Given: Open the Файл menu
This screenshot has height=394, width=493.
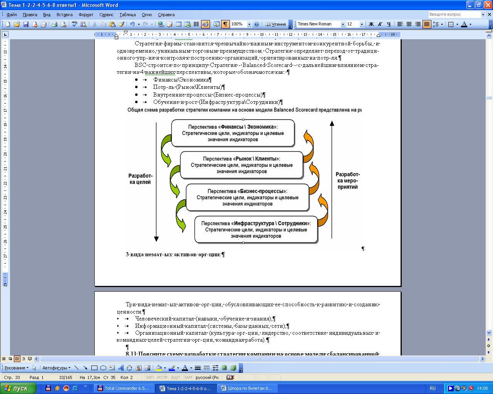Looking at the screenshot, I should [x=12, y=15].
